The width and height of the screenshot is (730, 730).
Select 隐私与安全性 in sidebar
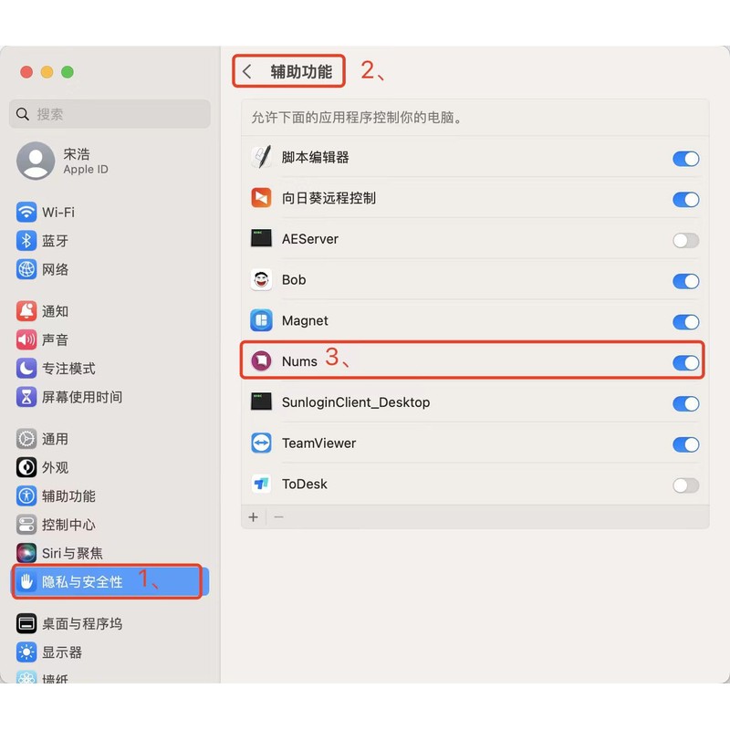tap(109, 581)
